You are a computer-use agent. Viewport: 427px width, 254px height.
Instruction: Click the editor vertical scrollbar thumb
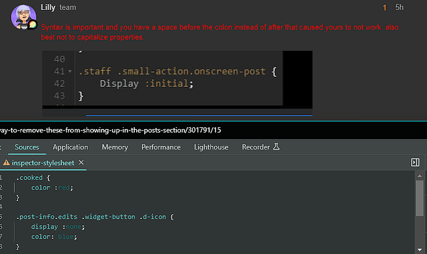click(420, 198)
